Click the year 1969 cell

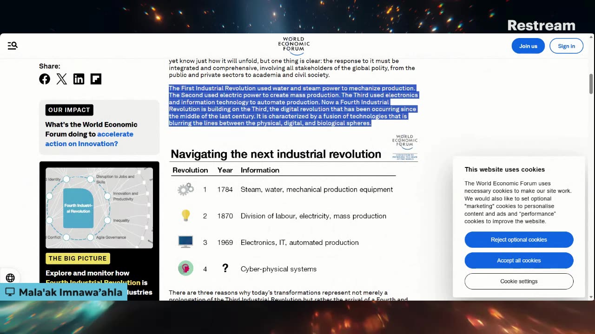(225, 242)
